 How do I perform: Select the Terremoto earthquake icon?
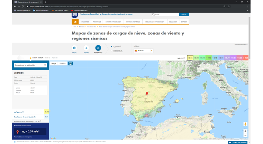[x=98, y=48]
